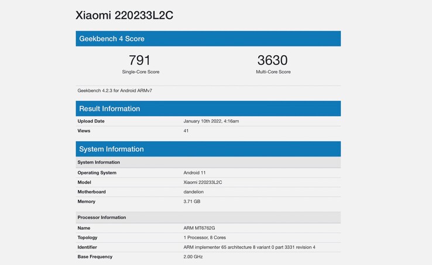Click the Processor Information subheader row
Image resolution: width=432 pixels, height=265 pixels.
point(208,218)
